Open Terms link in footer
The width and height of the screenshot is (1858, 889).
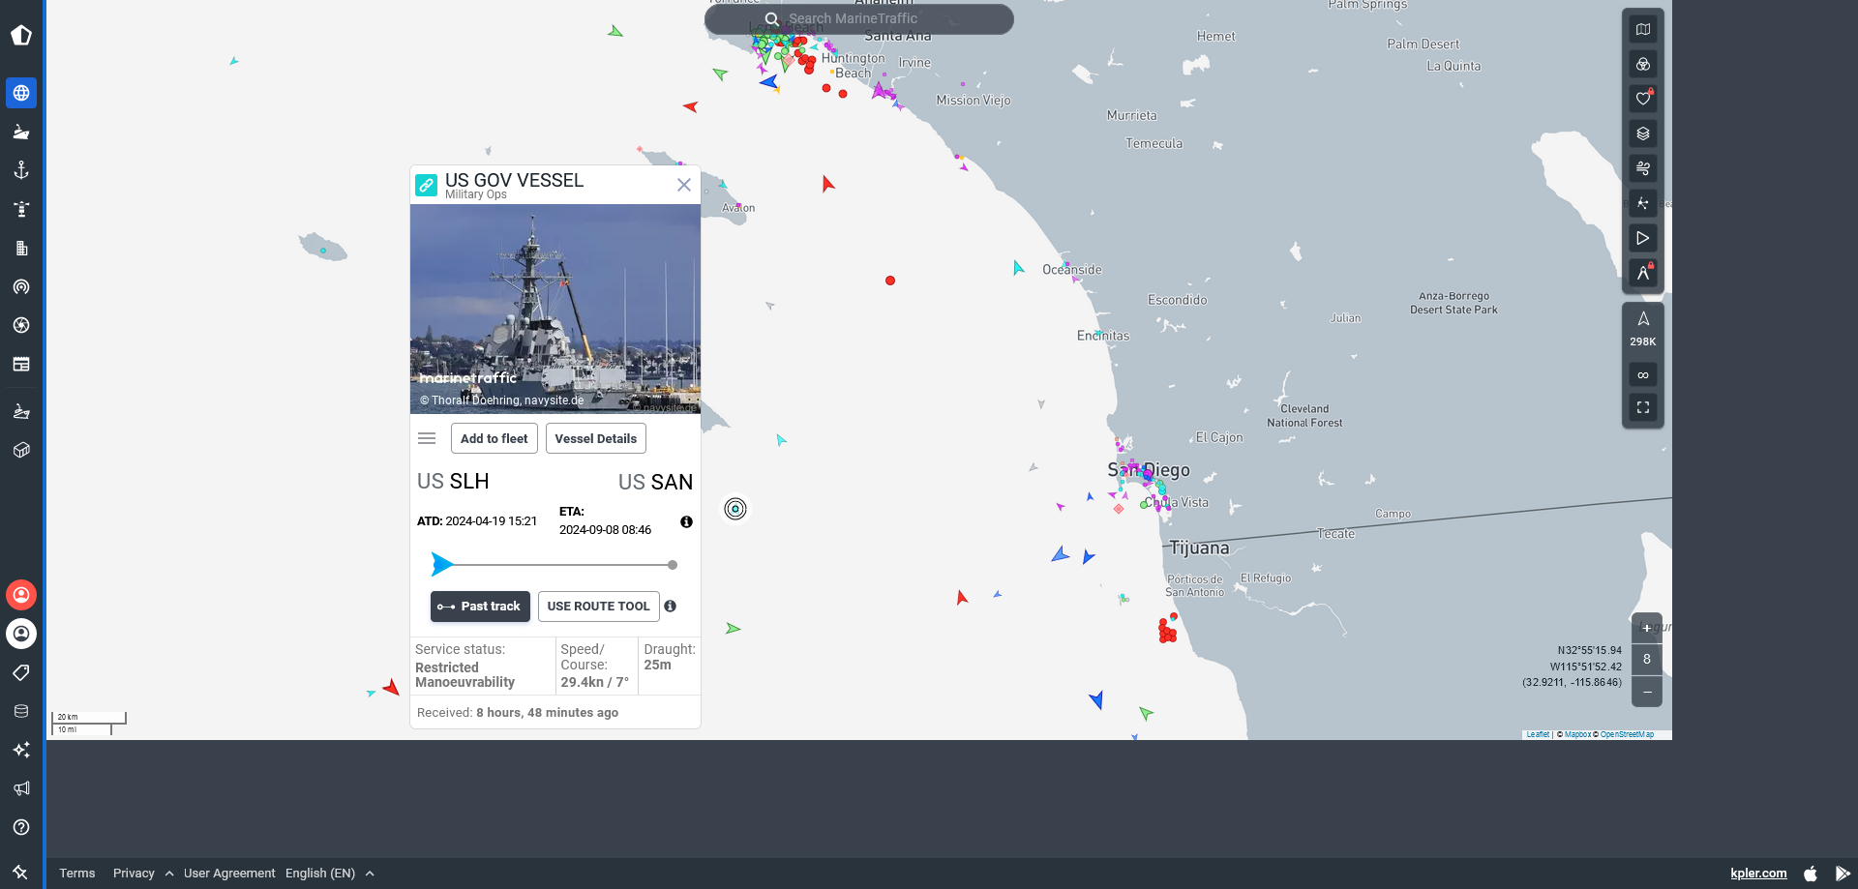[x=77, y=873]
